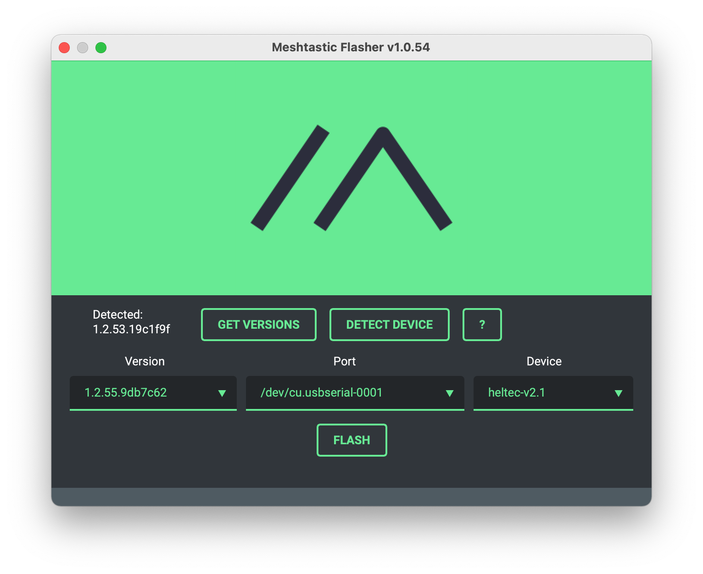Click the dropdown arrow on Device selector
The image size is (703, 574).
pos(619,393)
